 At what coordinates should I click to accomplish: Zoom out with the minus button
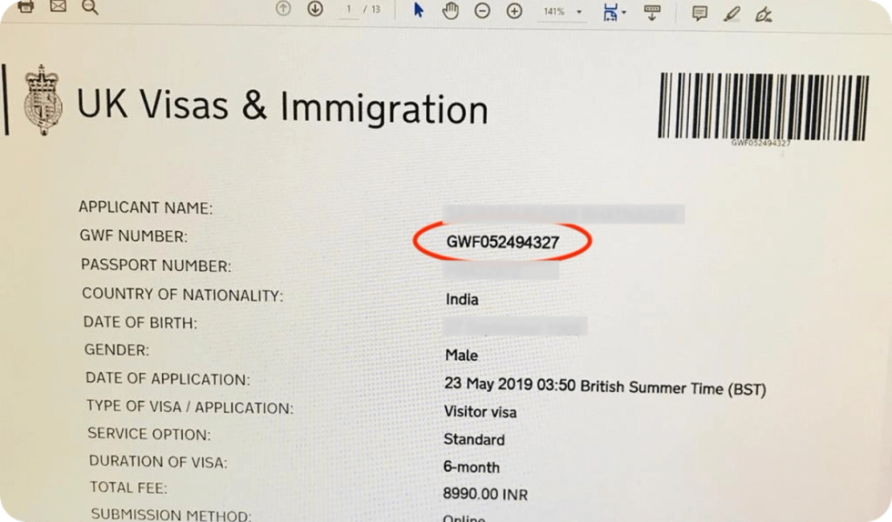point(482,11)
